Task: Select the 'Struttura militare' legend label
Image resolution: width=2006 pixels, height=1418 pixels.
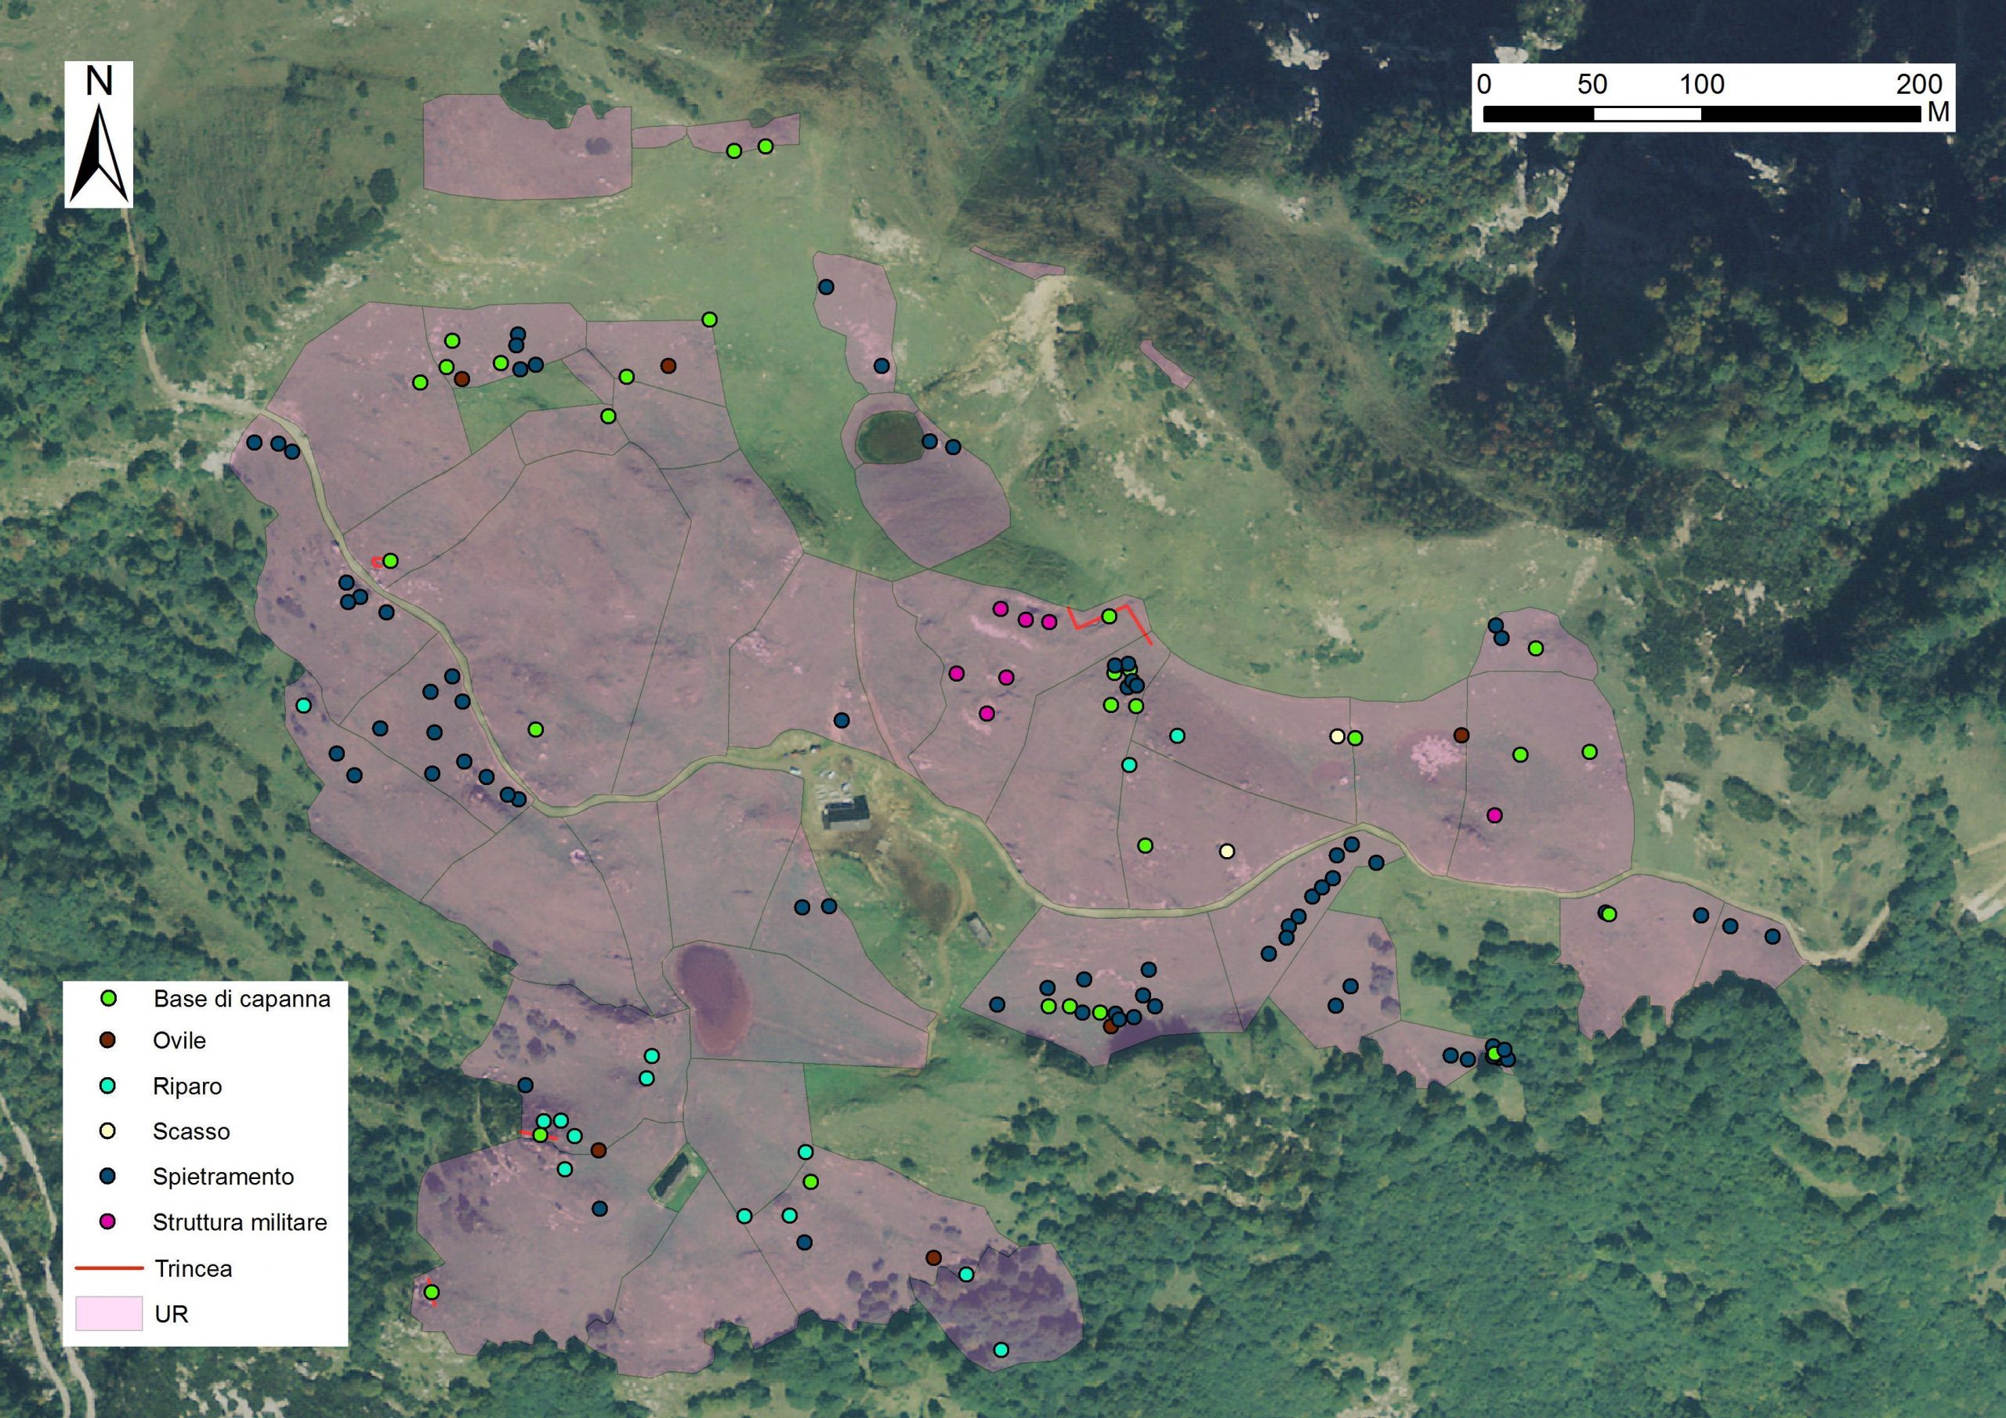Action: click(241, 1222)
